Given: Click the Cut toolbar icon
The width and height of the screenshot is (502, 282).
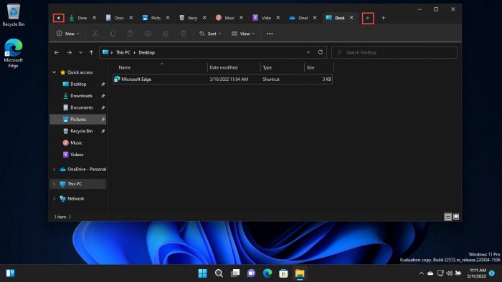Looking at the screenshot, I should pyautogui.click(x=95, y=34).
